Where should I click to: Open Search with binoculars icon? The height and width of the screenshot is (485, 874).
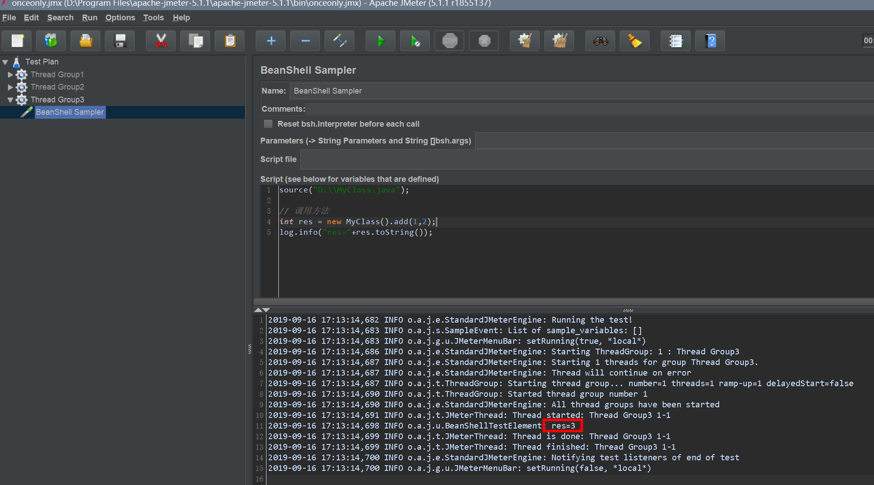[600, 41]
